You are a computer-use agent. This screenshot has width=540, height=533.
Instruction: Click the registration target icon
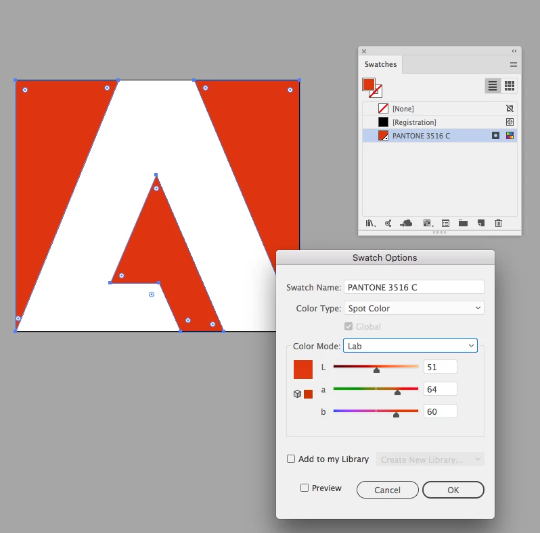tap(510, 122)
